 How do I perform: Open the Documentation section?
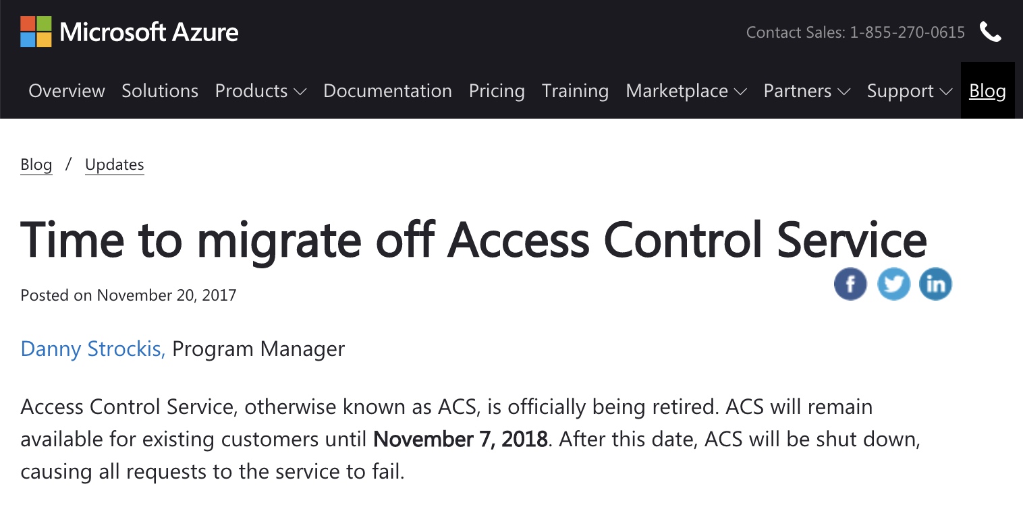pos(387,90)
